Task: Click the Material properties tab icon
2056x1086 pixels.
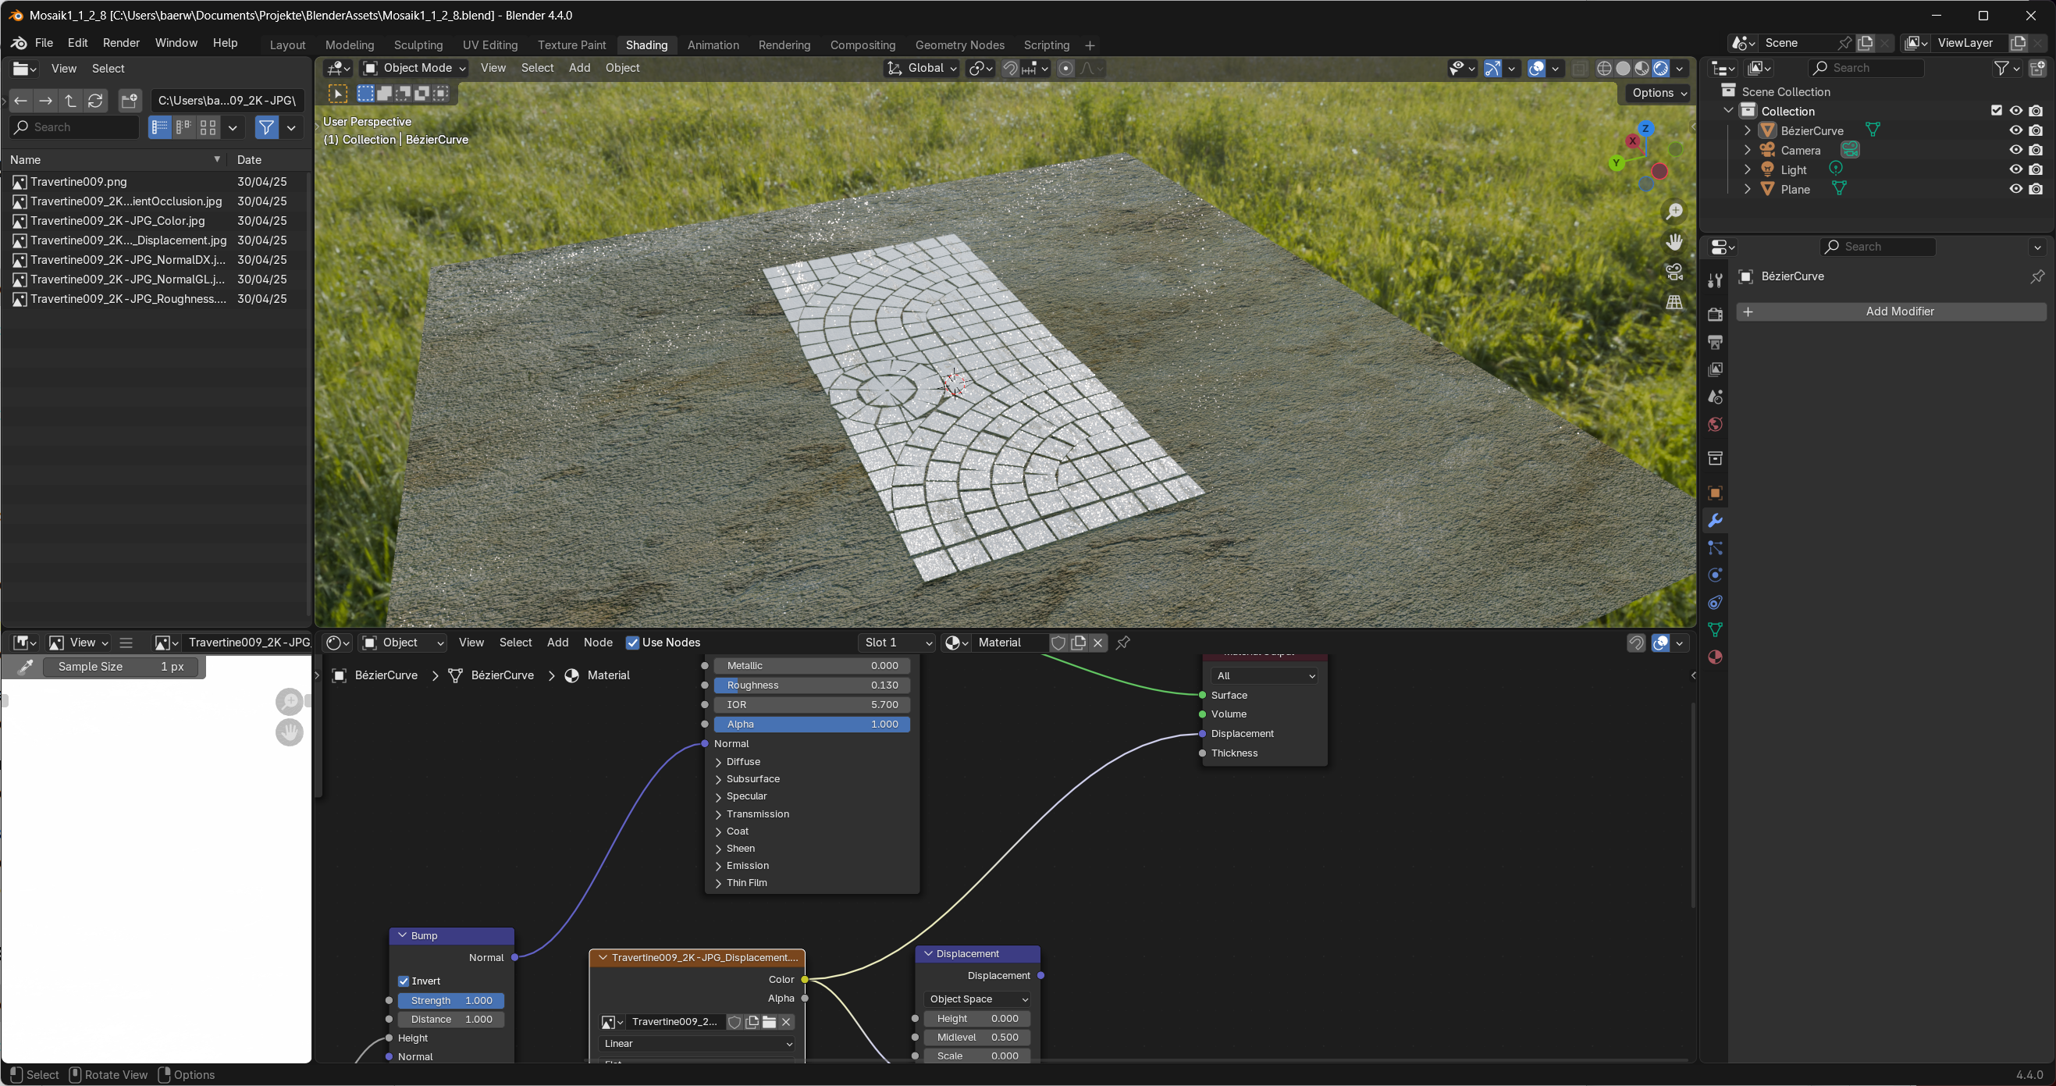Action: click(x=1714, y=657)
